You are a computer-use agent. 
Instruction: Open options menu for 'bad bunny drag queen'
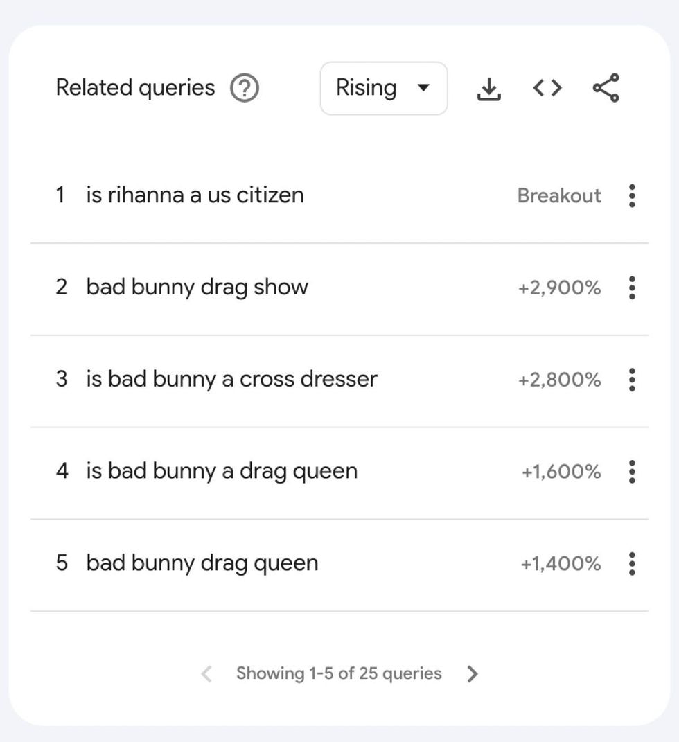pos(632,564)
